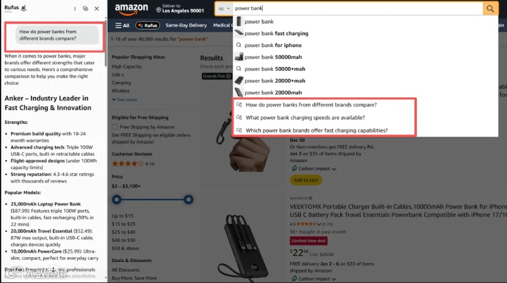Viewport: 507px width, 283px height.
Task: Open the Same-Day Delivery nav item
Action: pos(186,25)
